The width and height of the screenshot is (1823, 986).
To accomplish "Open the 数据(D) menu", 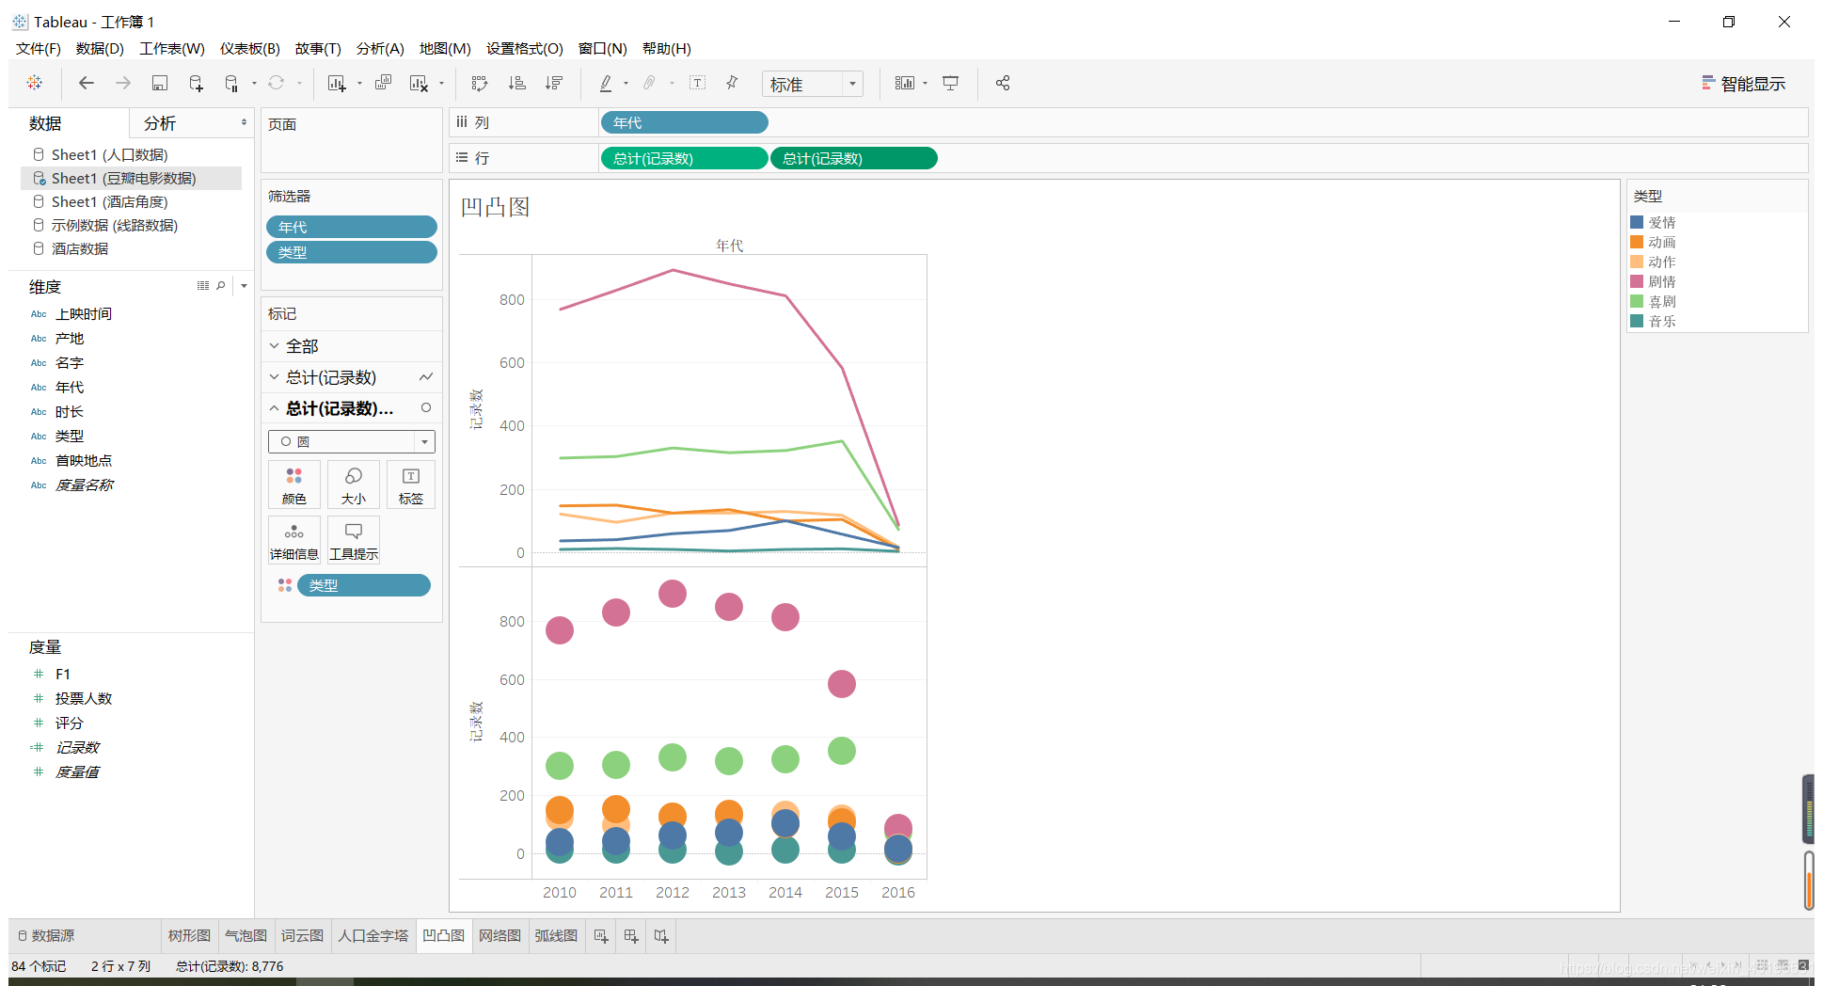I will 100,48.
